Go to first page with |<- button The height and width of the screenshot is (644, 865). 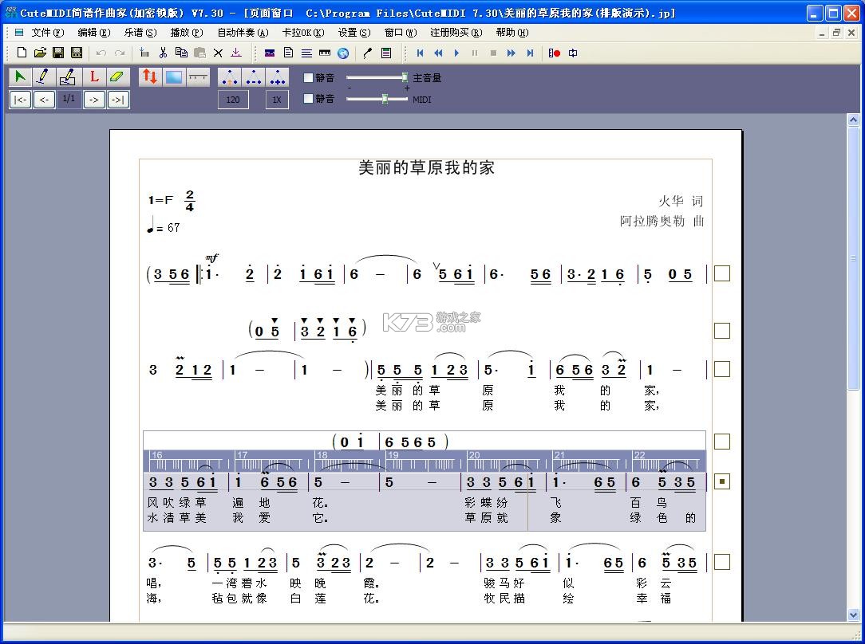click(21, 100)
